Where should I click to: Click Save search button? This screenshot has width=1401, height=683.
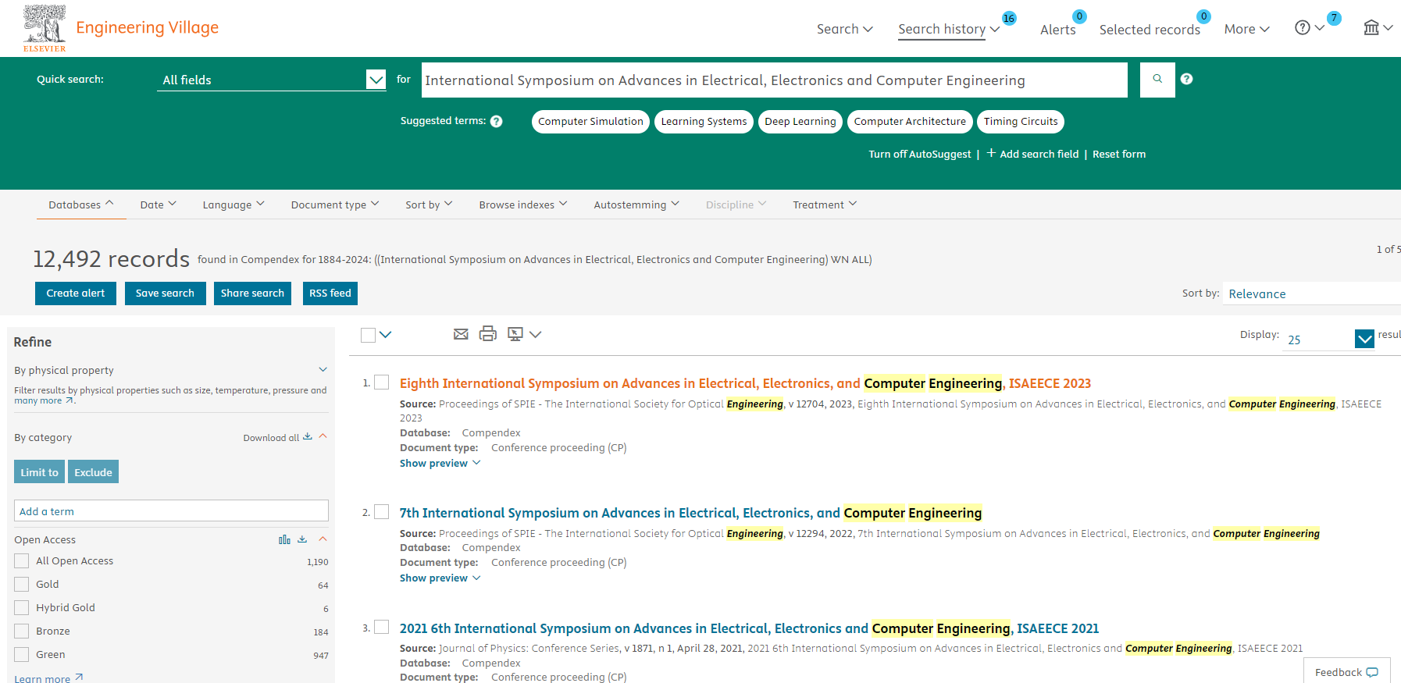point(165,293)
